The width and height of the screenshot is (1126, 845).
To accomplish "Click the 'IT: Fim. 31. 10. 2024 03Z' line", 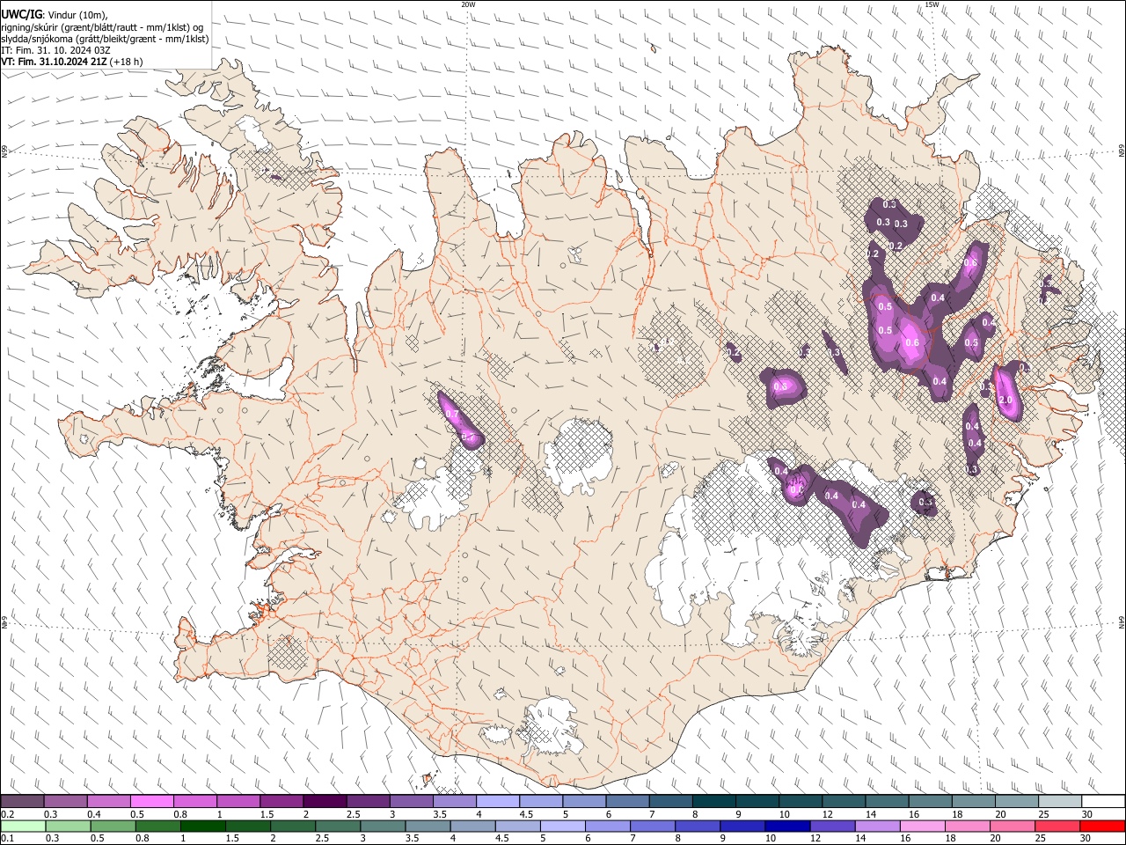I will tap(55, 50).
